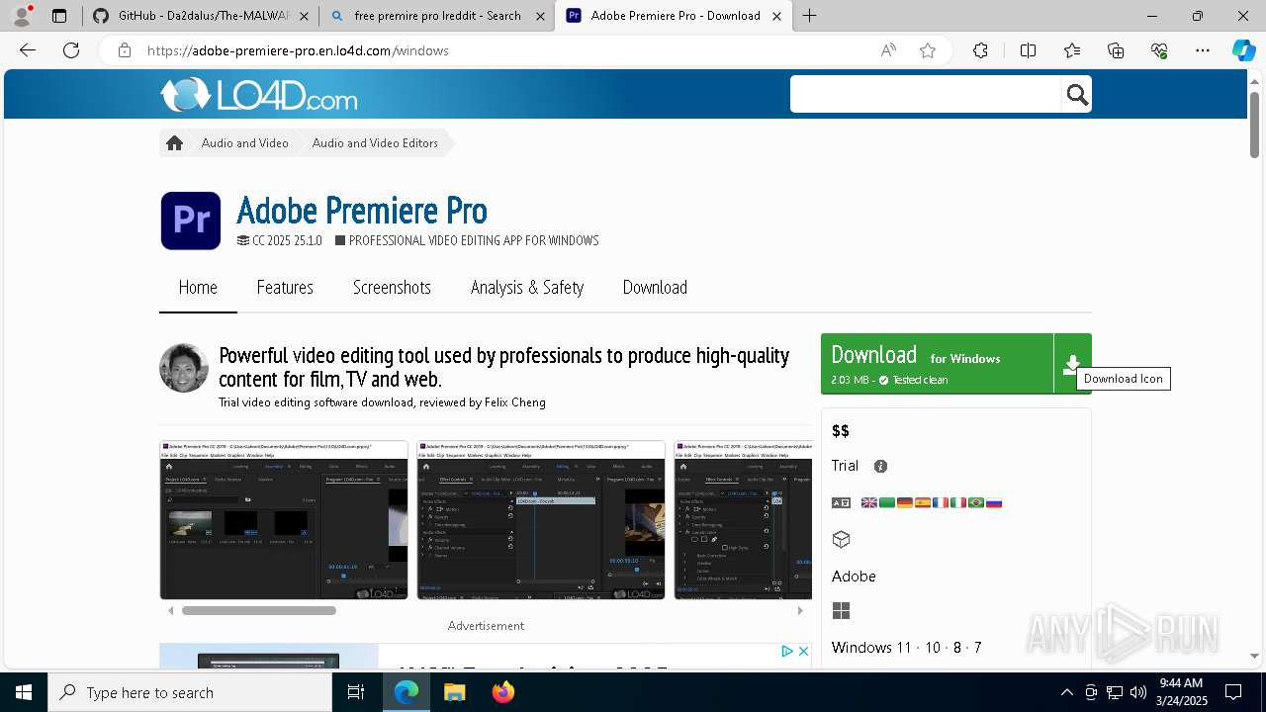
Task: Go to the home breadcrumb icon
Action: tap(175, 143)
